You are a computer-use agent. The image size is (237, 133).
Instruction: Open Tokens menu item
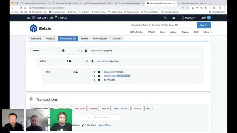185,32
